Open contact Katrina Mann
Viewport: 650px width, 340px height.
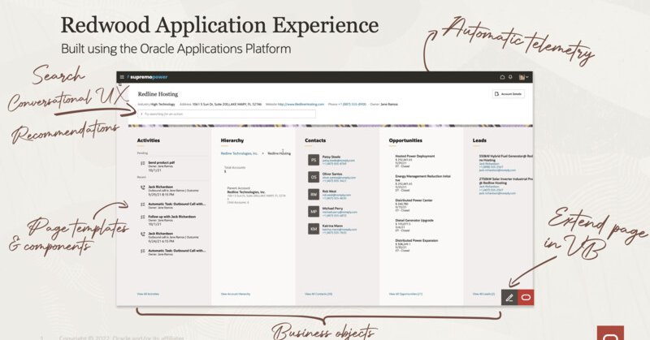click(332, 226)
